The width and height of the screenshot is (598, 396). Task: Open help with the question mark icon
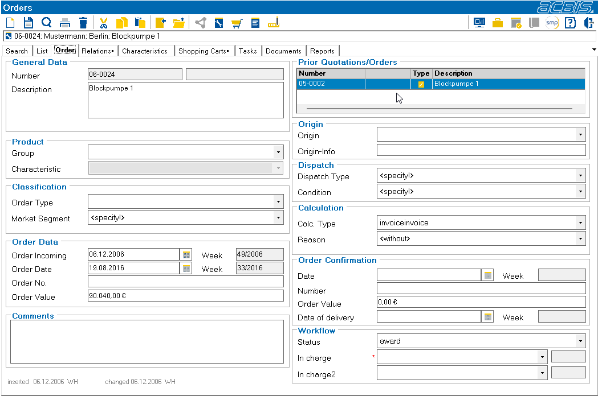click(570, 23)
